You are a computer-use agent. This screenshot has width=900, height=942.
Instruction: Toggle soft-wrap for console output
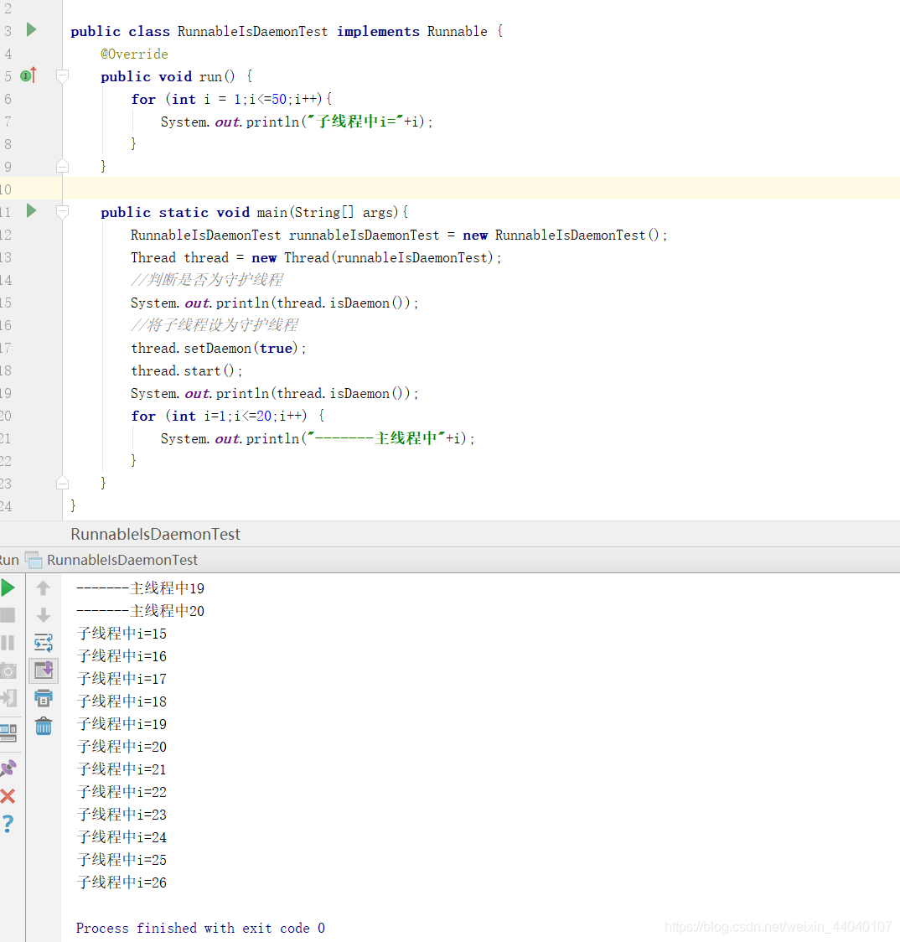coord(44,643)
